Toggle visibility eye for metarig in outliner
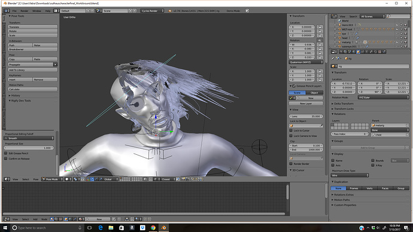 397,42
